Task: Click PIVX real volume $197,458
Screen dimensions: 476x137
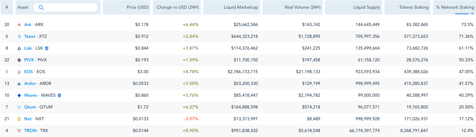Action: point(311,60)
